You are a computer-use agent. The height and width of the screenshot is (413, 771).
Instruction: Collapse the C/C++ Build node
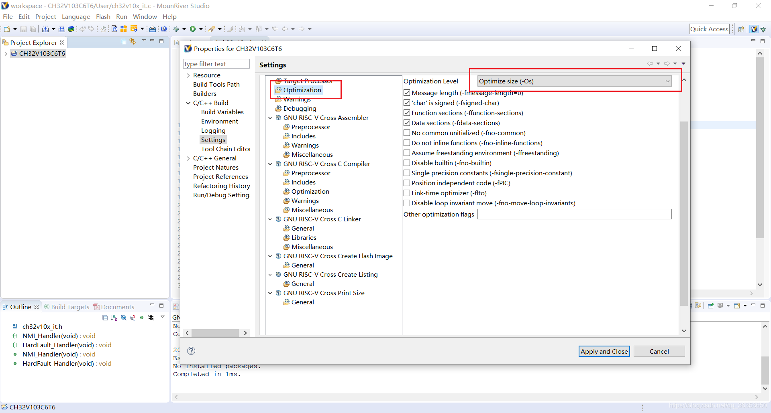click(188, 103)
